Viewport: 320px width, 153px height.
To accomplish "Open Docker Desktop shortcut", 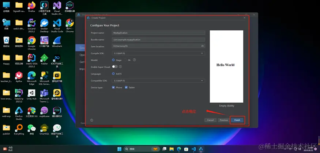I will [44, 26].
